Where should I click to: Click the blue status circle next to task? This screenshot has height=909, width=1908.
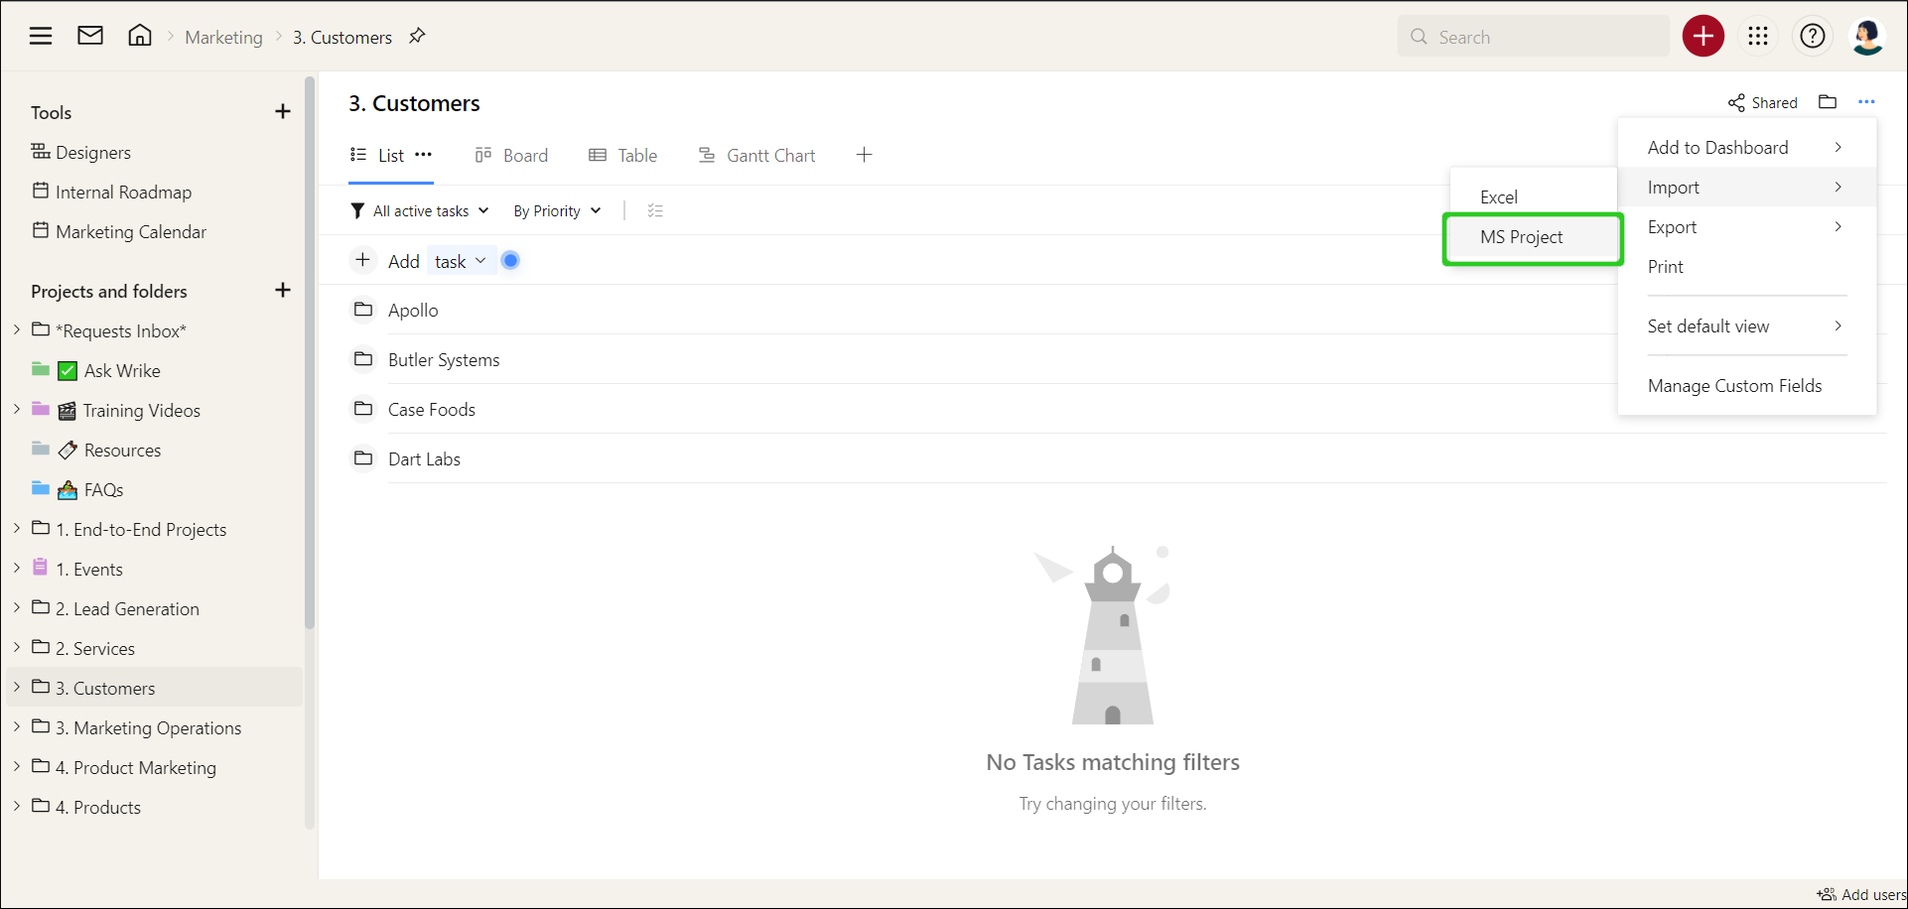(x=510, y=261)
